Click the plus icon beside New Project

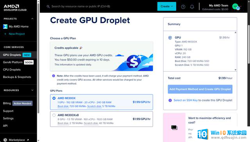[x=5, y=34]
